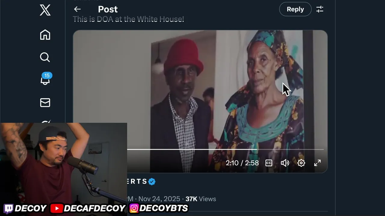Open video settings gear menu
The width and height of the screenshot is (385, 216).
[301, 163]
